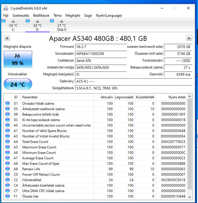Open the Fájl menu
The image size is (198, 203).
pyautogui.click(x=6, y=15)
